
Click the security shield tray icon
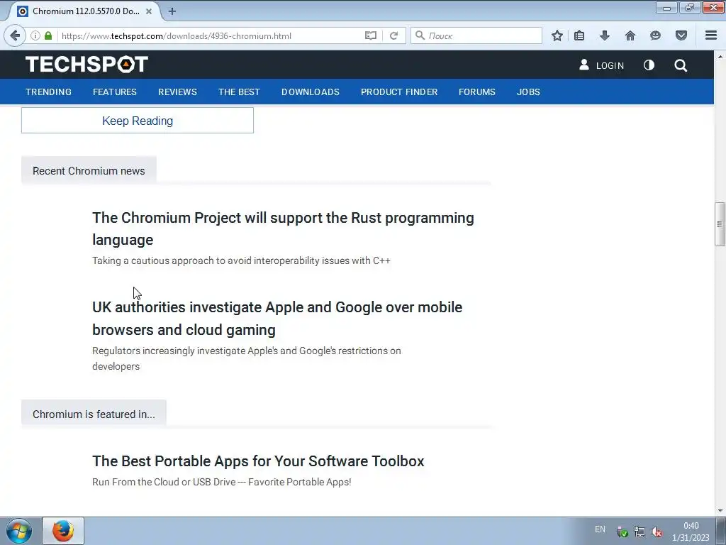pyautogui.click(x=622, y=532)
